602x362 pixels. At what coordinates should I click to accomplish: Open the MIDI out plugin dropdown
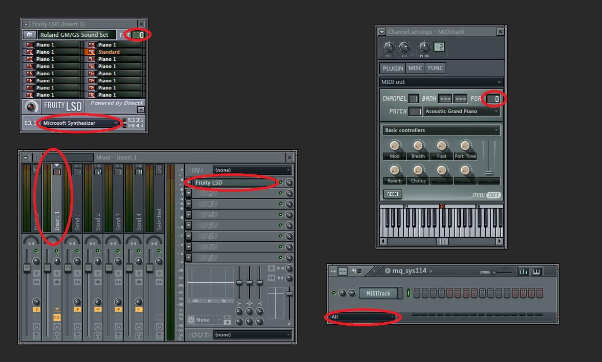pyautogui.click(x=441, y=82)
